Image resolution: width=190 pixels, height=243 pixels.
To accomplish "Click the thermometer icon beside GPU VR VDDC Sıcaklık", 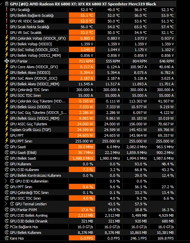I will [6, 21].
